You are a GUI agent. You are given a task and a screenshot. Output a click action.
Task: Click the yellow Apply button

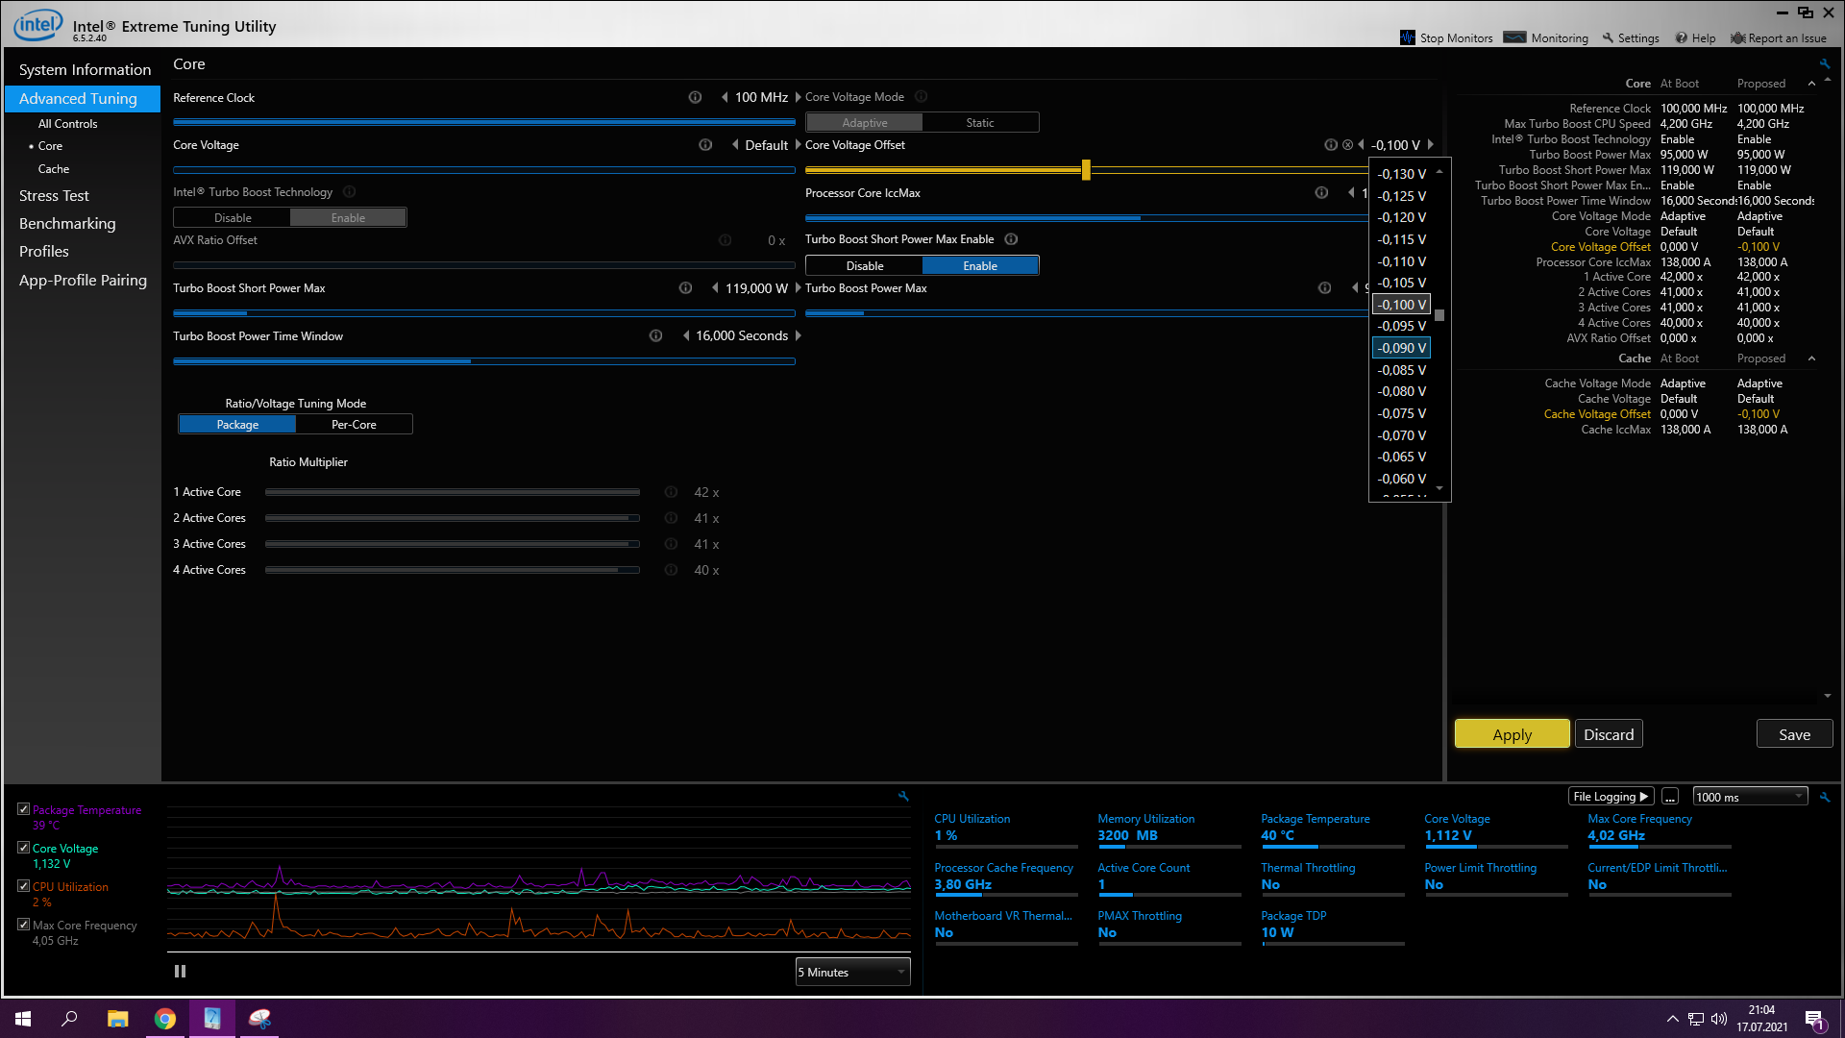(x=1512, y=734)
